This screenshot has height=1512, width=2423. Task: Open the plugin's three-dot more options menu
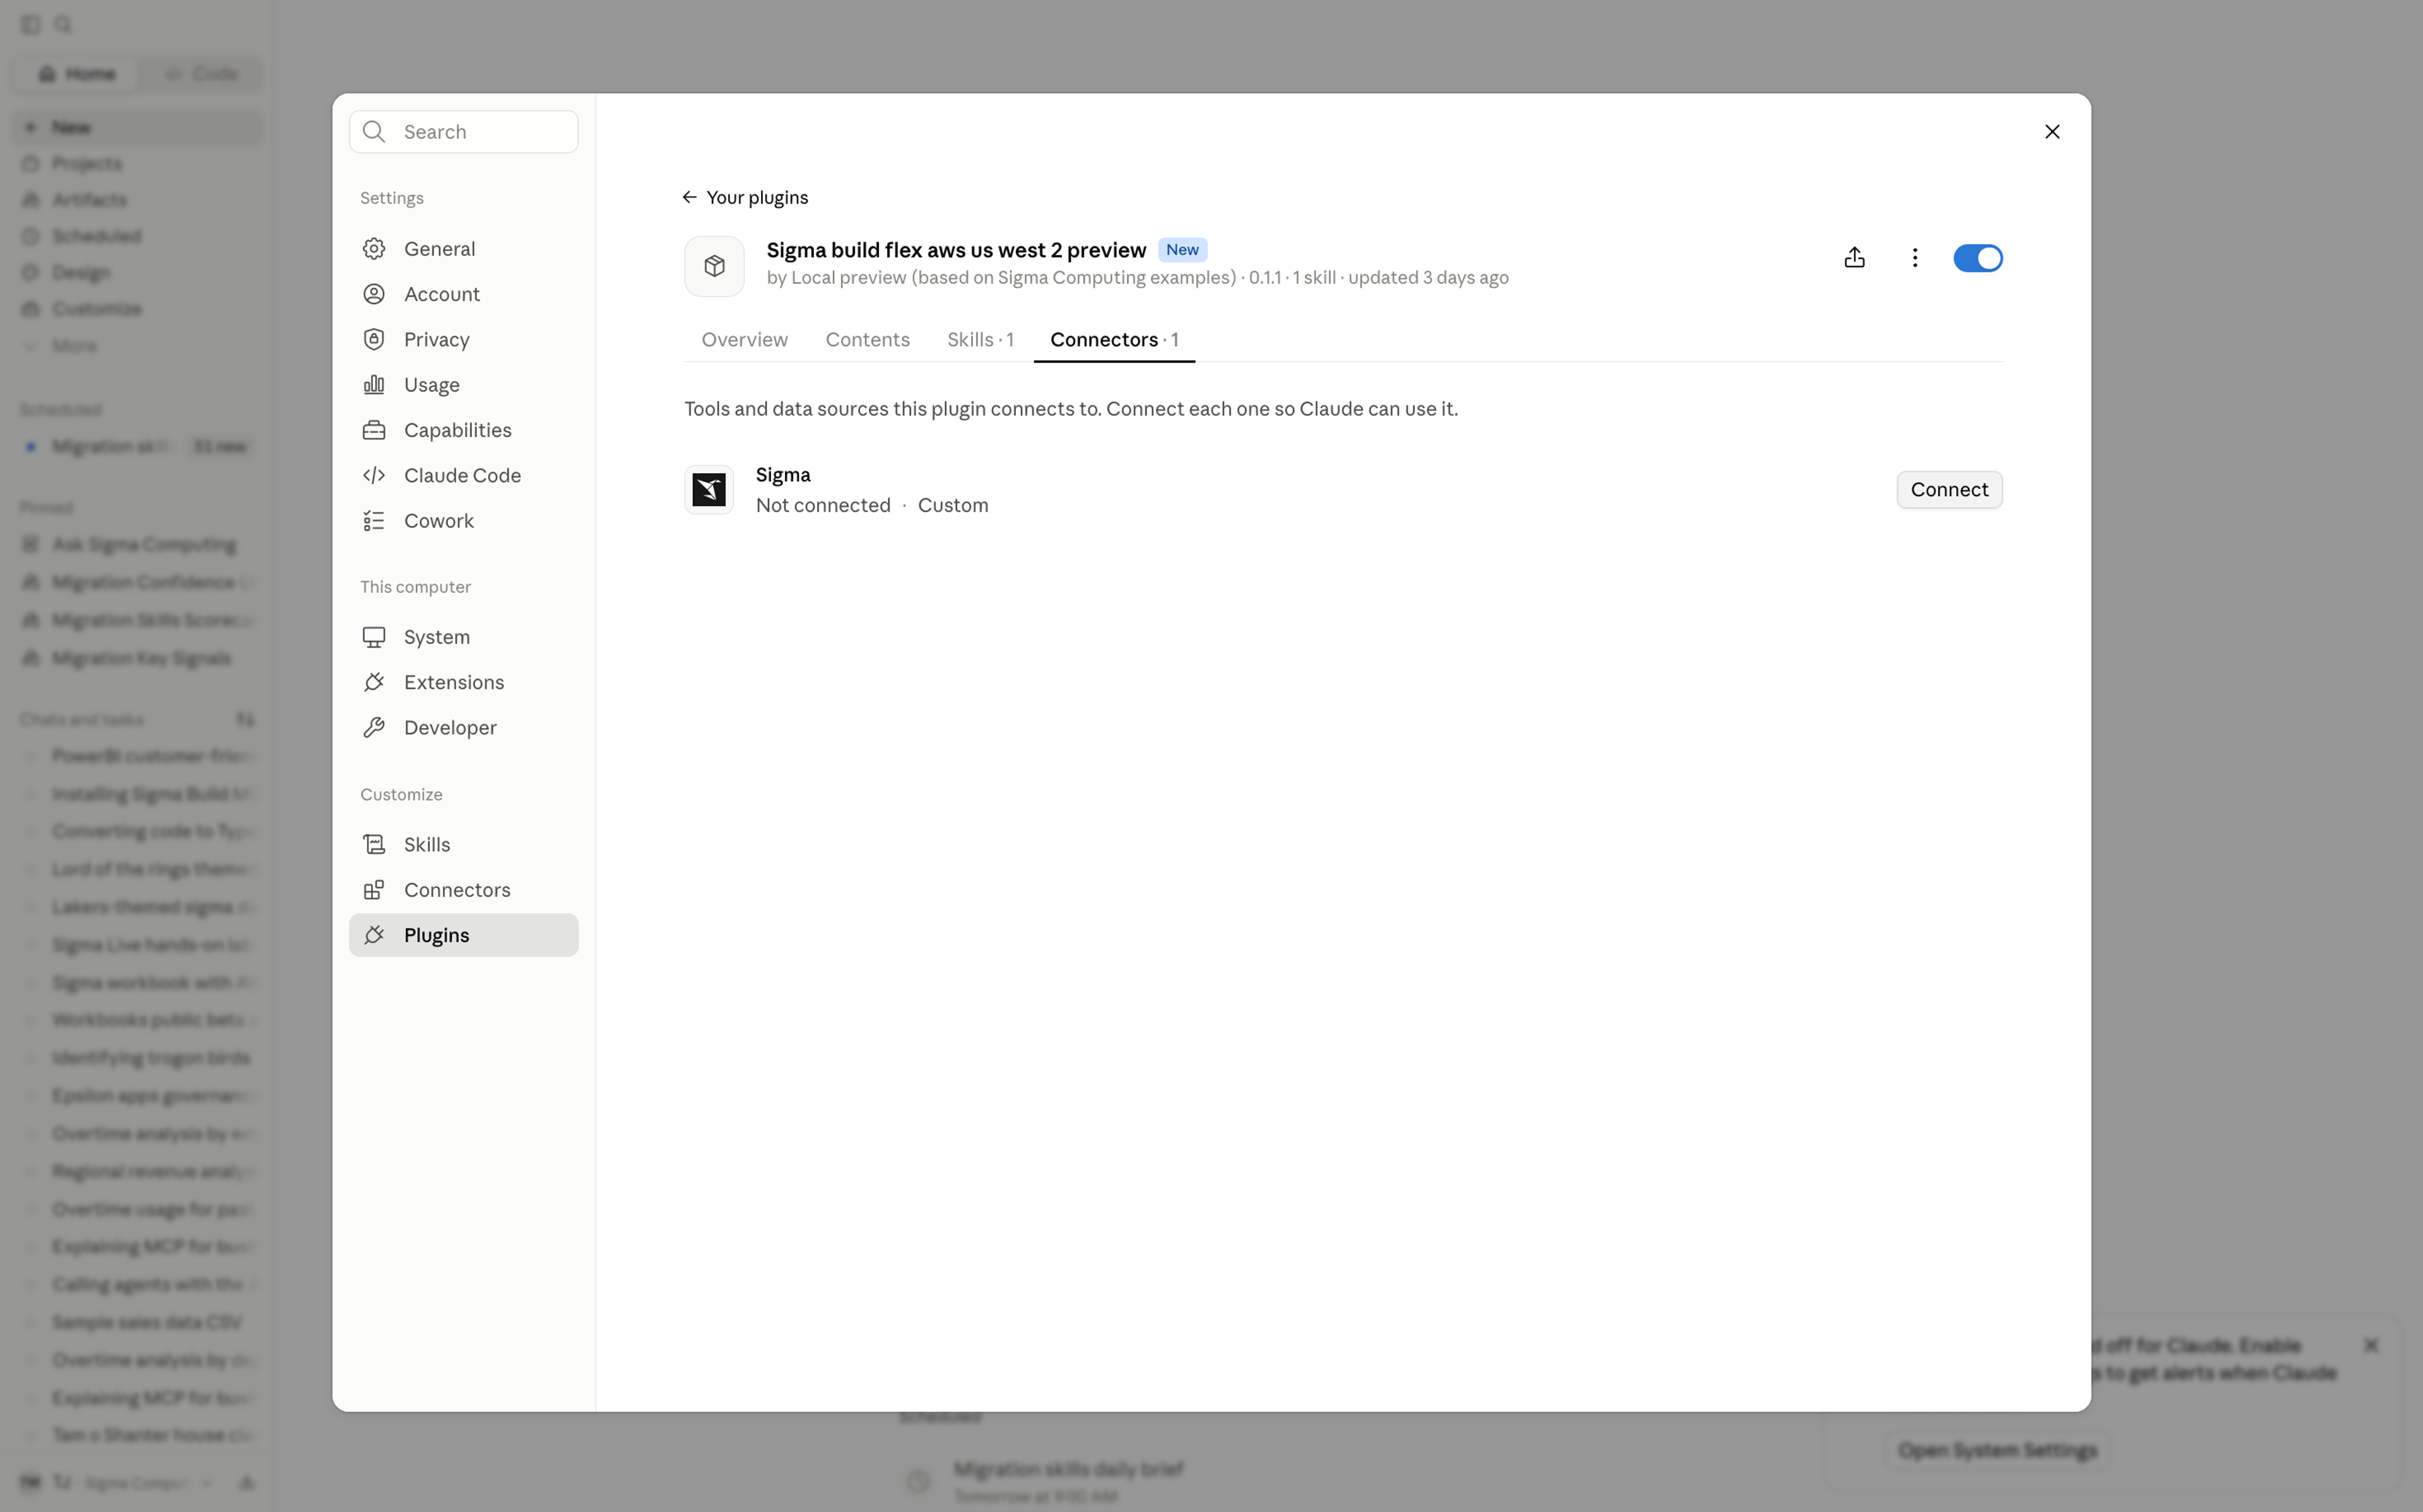[1914, 258]
